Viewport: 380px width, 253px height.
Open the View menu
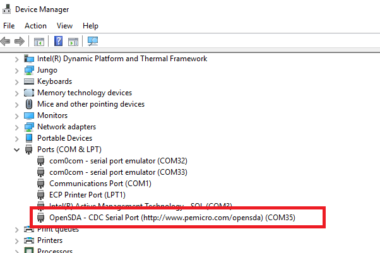[64, 26]
